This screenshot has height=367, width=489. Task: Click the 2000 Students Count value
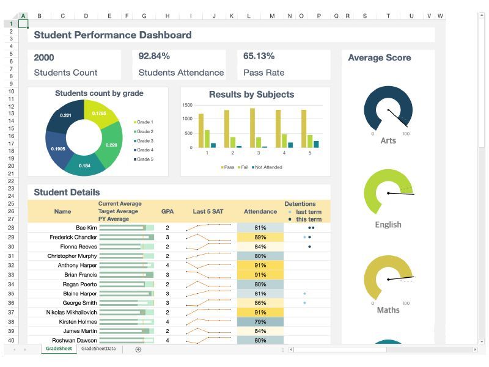(x=44, y=57)
